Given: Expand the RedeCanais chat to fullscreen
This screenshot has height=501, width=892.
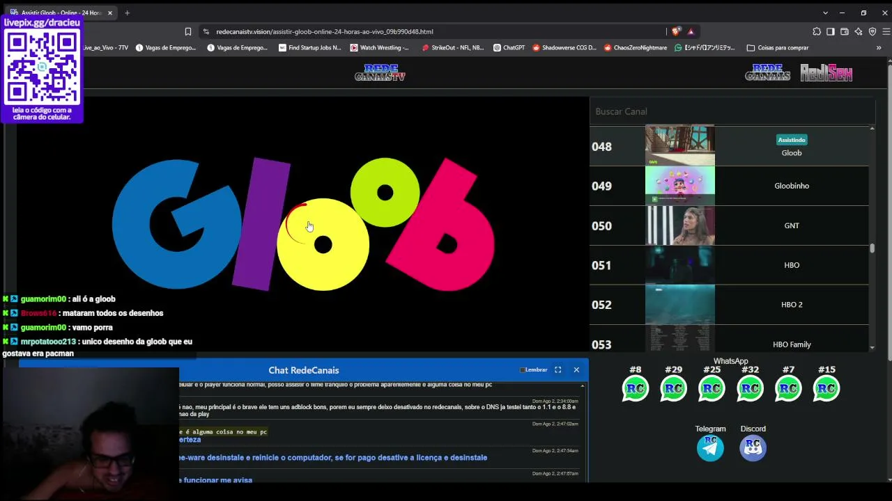Looking at the screenshot, I should (x=557, y=370).
